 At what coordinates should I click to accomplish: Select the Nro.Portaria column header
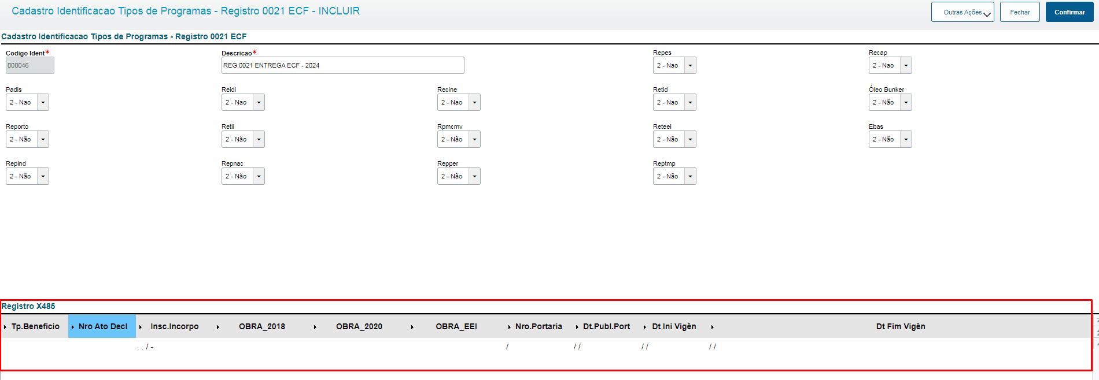[x=539, y=326]
